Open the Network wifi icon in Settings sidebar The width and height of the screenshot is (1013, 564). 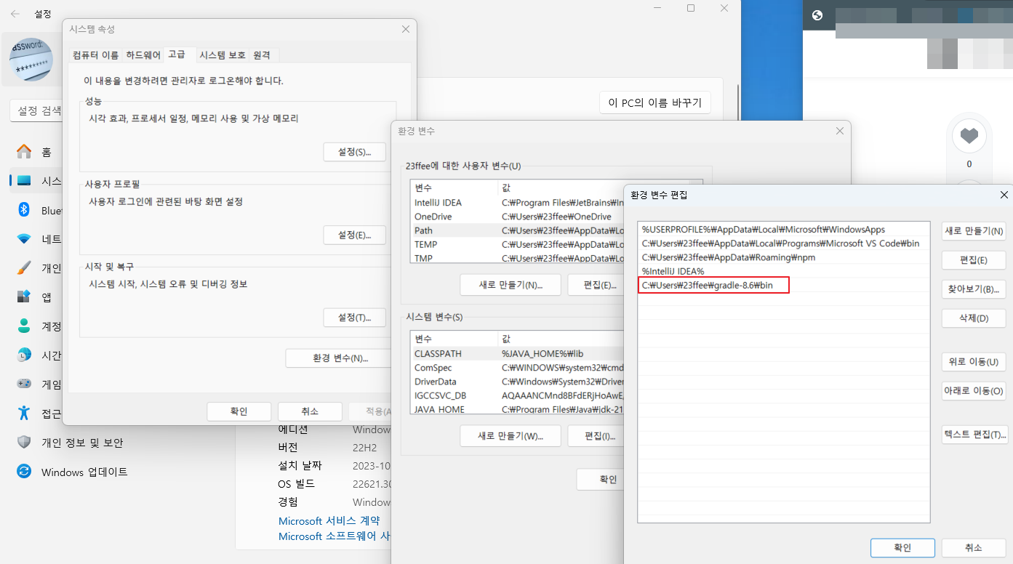(24, 238)
